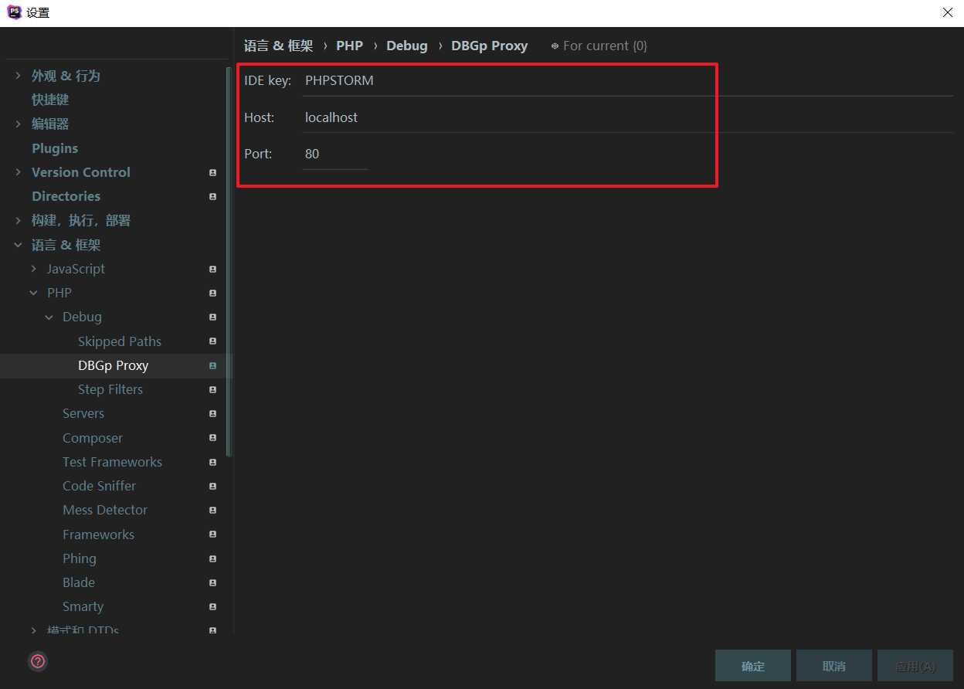Open the Mess Detector settings page
The image size is (964, 689).
105,510
